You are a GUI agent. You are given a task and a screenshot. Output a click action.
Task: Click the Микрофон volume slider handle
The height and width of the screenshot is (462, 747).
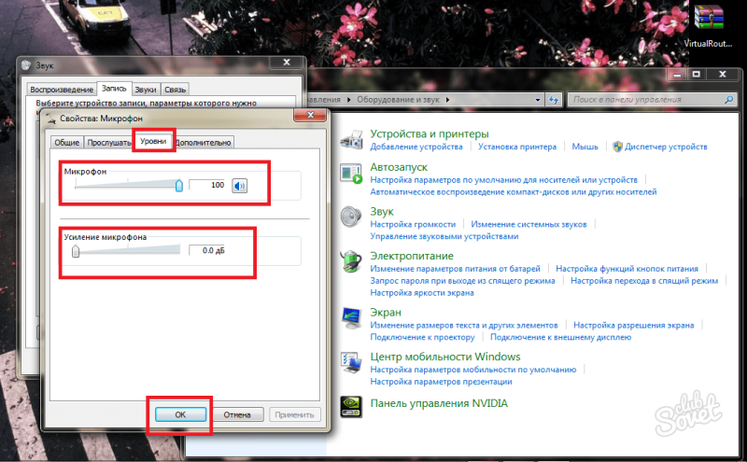pos(179,186)
